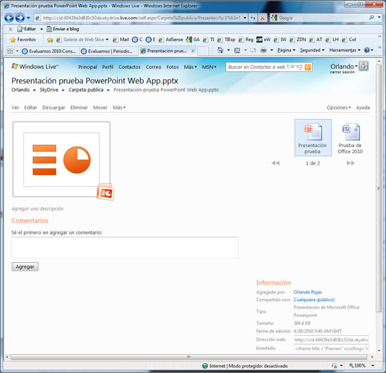Click the search magnifier beside the Google box

(x=372, y=17)
